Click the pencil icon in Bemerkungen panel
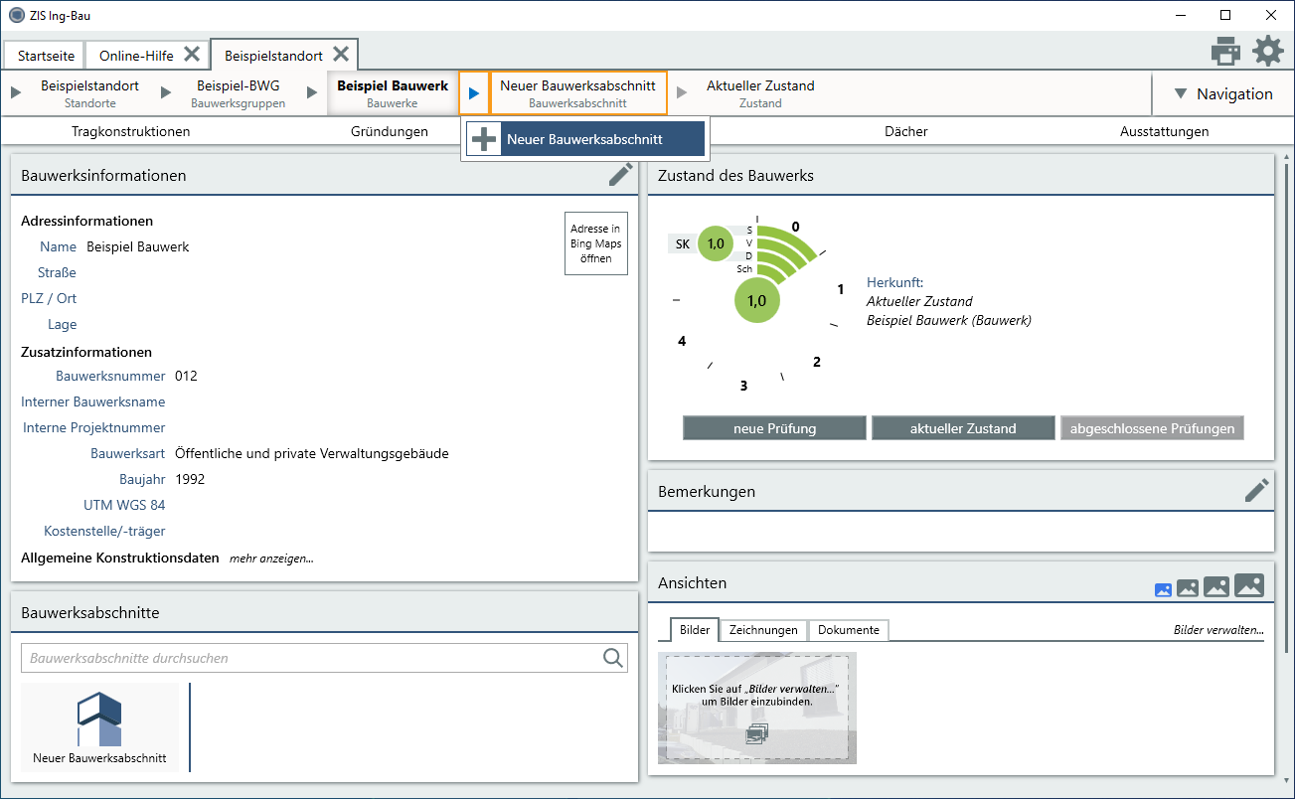 [1256, 490]
